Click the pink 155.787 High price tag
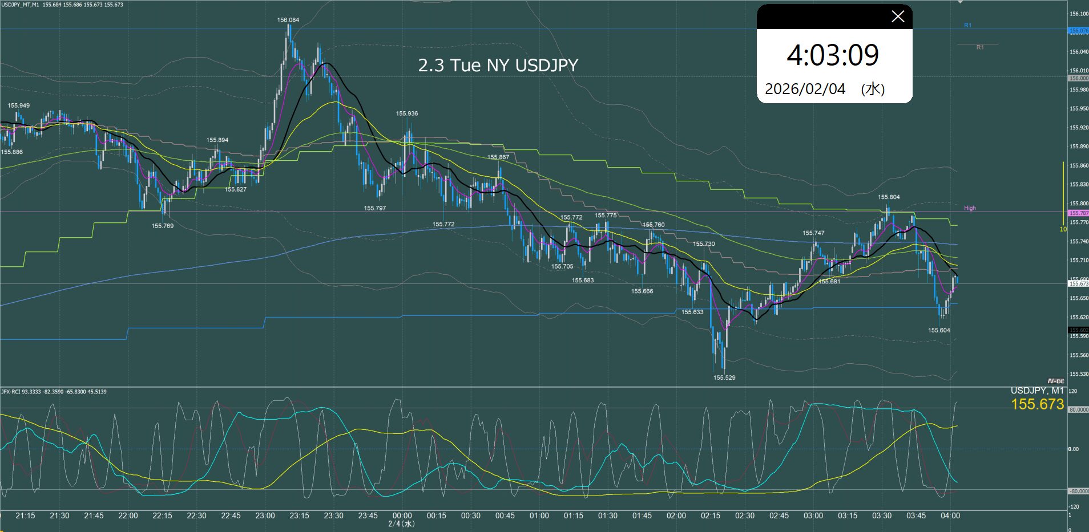 (1078, 213)
